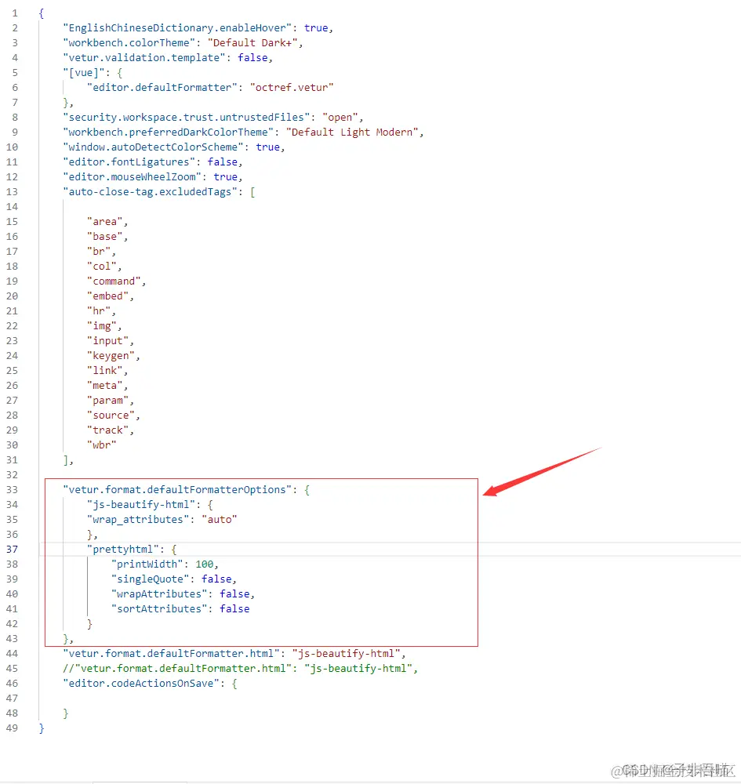Screen dimensions: 741x784
Task: Click the "meta" array entry
Action: (105, 386)
